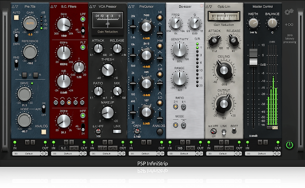
Task: Click the SIB button under De-esser
Action: coord(180,148)
